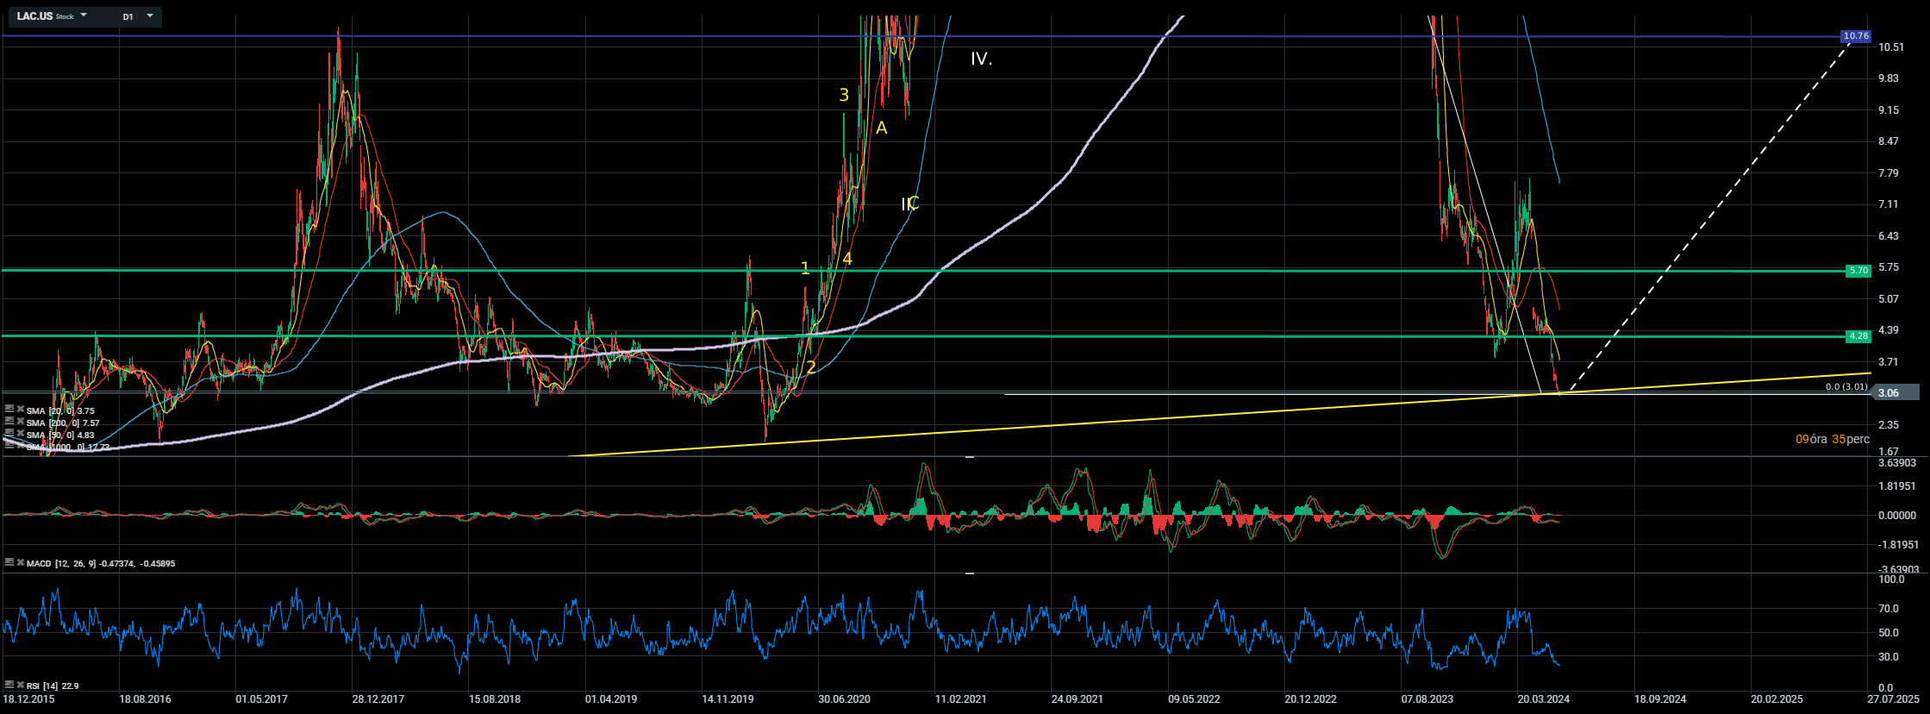
Task: Remove the RSI indicator with X
Action: coord(20,686)
